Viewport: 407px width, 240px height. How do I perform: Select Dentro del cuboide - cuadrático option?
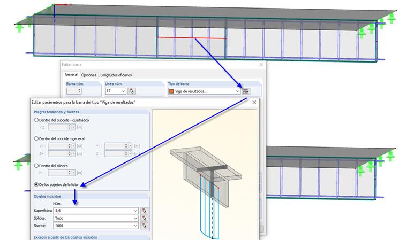pos(36,120)
